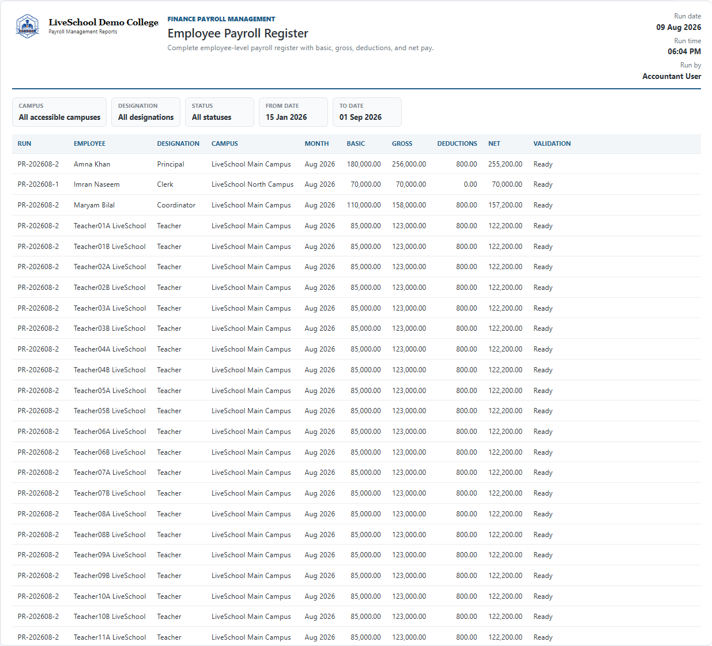Select employee 'Teacher03A LiveSchool'
This screenshot has height=646, width=712.
pos(110,308)
